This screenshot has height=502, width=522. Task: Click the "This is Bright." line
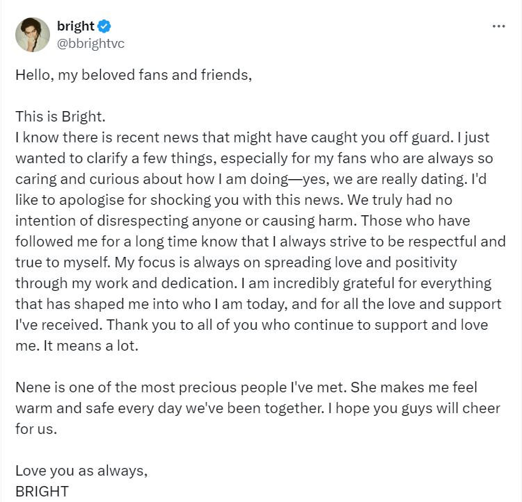pos(60,116)
